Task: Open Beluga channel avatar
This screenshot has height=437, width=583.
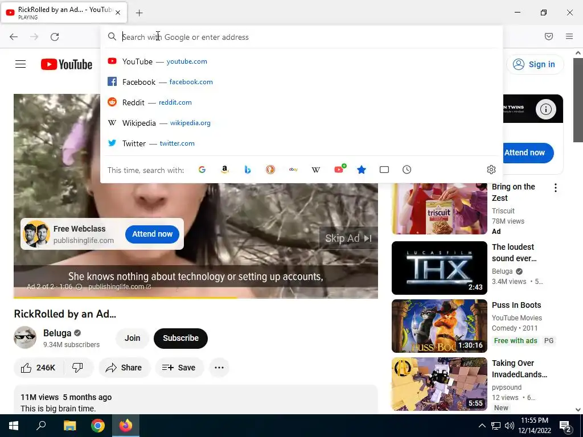Action: point(25,338)
